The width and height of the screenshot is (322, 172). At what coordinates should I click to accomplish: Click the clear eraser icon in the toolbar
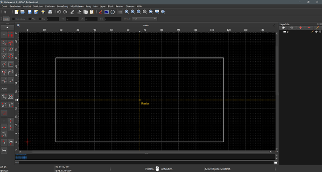pyautogui.click(x=72, y=12)
